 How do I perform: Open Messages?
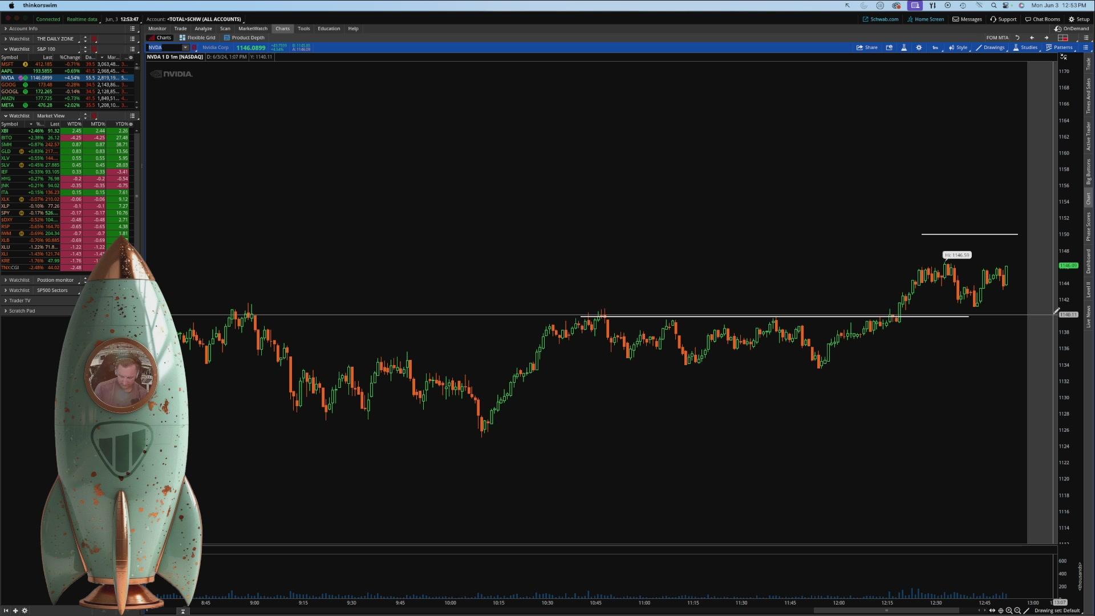click(x=967, y=19)
